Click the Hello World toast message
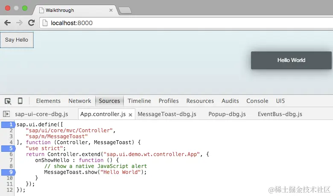Screen dimensions: 333x196 [291, 60]
